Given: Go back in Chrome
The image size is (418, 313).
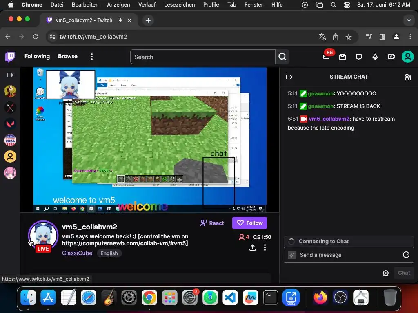Looking at the screenshot, I should point(8,37).
